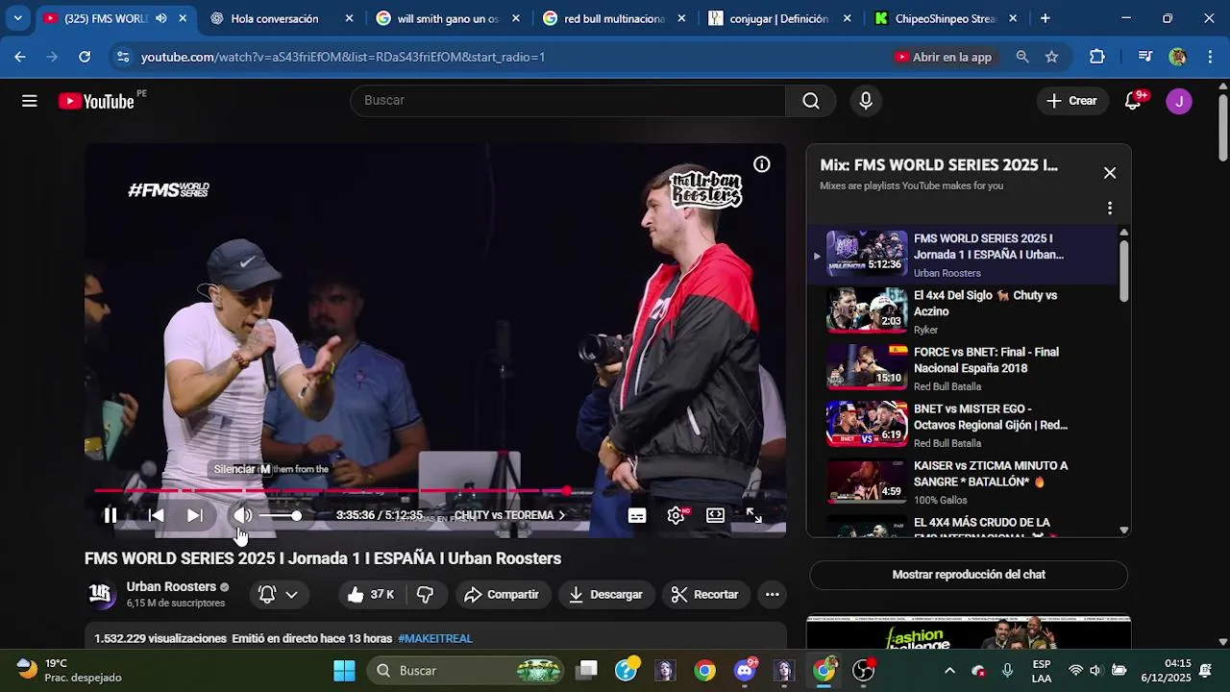The height and width of the screenshot is (692, 1230).
Task: Open a new browser tab
Action: 1045,18
